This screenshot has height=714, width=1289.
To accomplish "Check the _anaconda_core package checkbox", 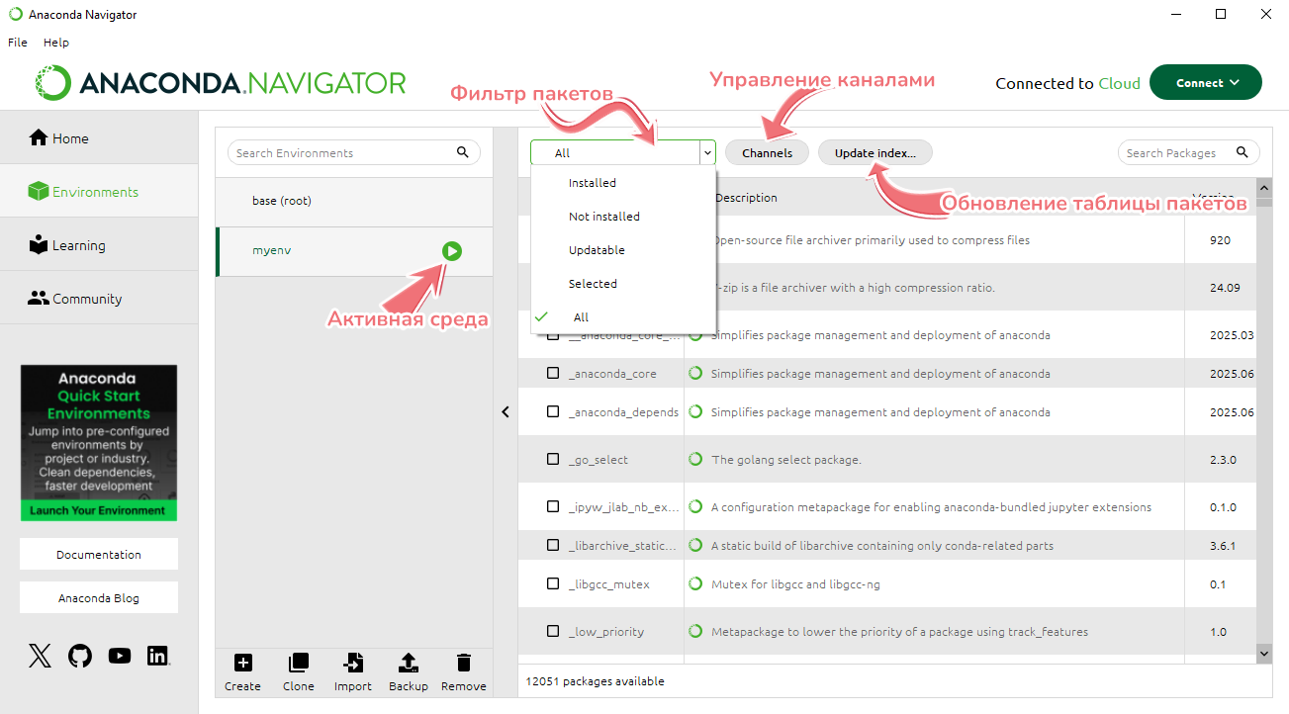I will coord(553,374).
